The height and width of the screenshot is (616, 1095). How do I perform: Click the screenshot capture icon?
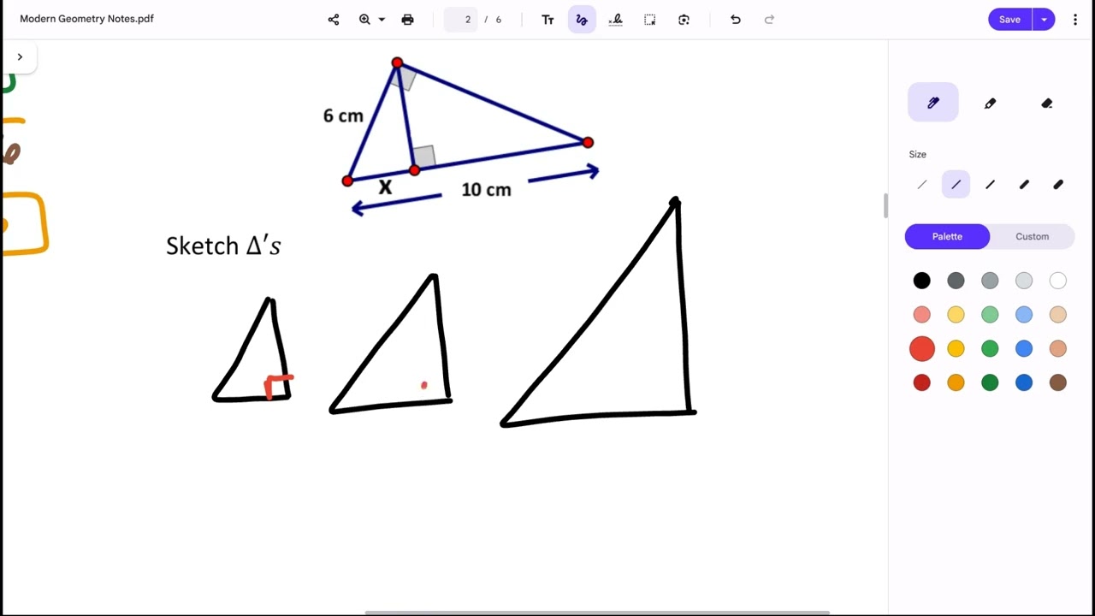[x=684, y=20]
